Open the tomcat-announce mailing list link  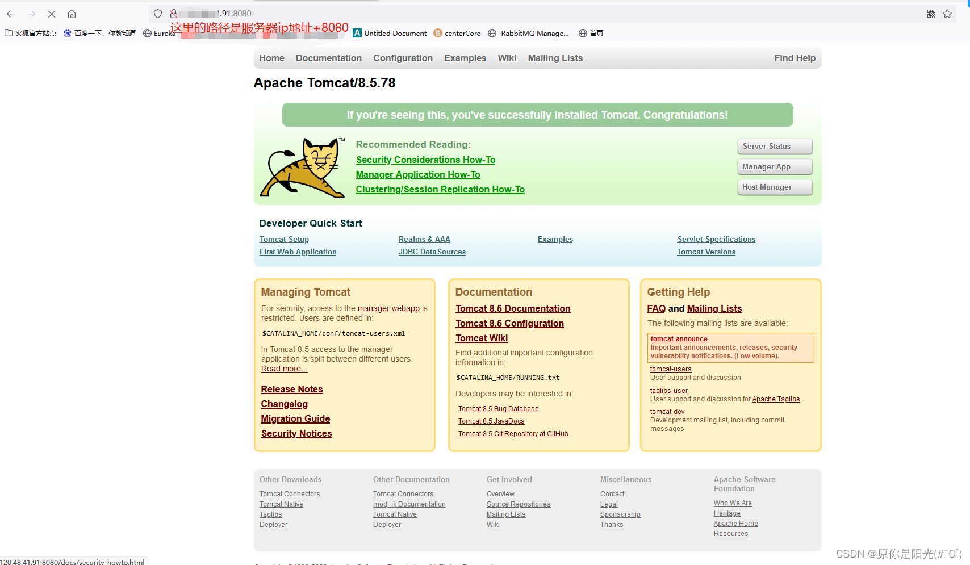tap(679, 339)
